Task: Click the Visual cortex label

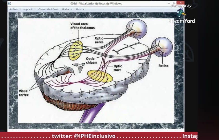Action: coord(24,93)
